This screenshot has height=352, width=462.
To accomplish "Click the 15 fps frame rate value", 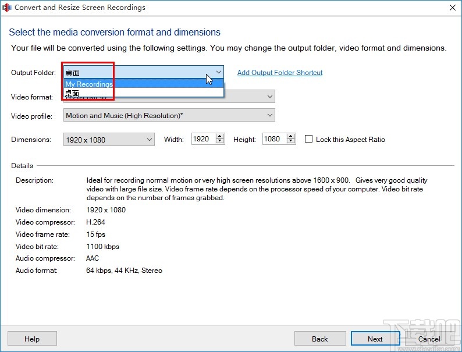I will [x=96, y=234].
